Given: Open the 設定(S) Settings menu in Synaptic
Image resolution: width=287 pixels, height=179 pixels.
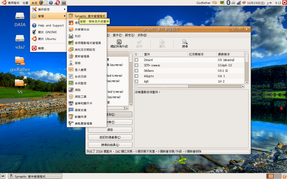Looking at the screenshot, I should 130,35.
